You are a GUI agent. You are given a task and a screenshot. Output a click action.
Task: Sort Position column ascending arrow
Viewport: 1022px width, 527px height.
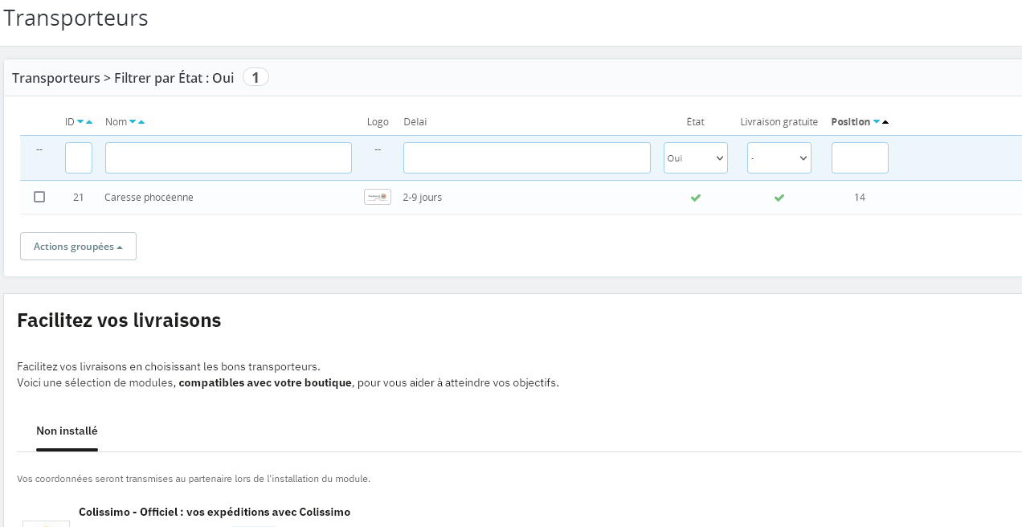(885, 122)
